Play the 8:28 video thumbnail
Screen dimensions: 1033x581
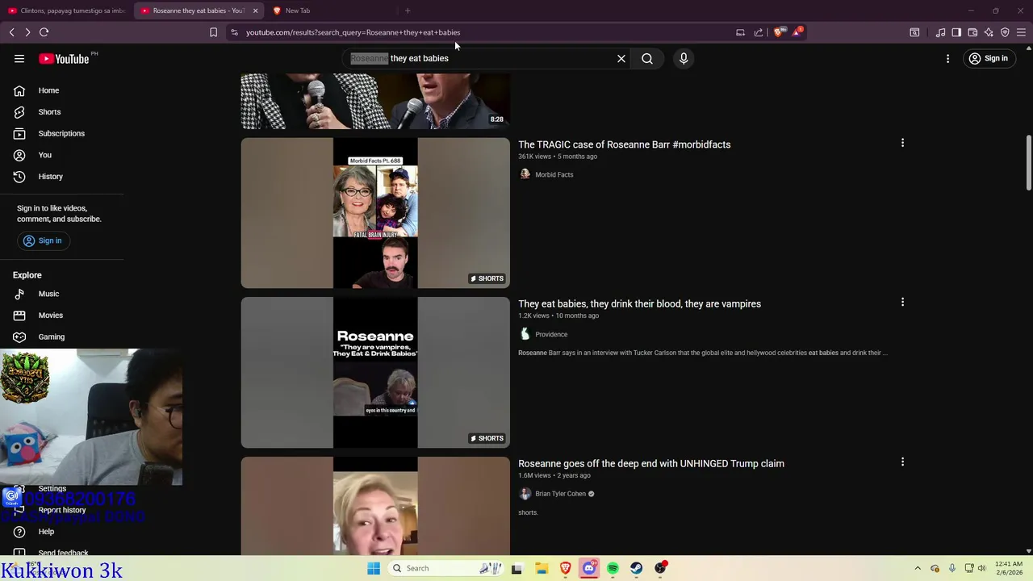pyautogui.click(x=375, y=101)
